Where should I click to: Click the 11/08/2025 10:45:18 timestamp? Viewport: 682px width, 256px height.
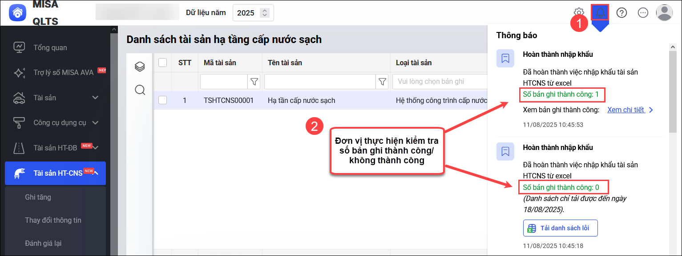pyautogui.click(x=553, y=245)
